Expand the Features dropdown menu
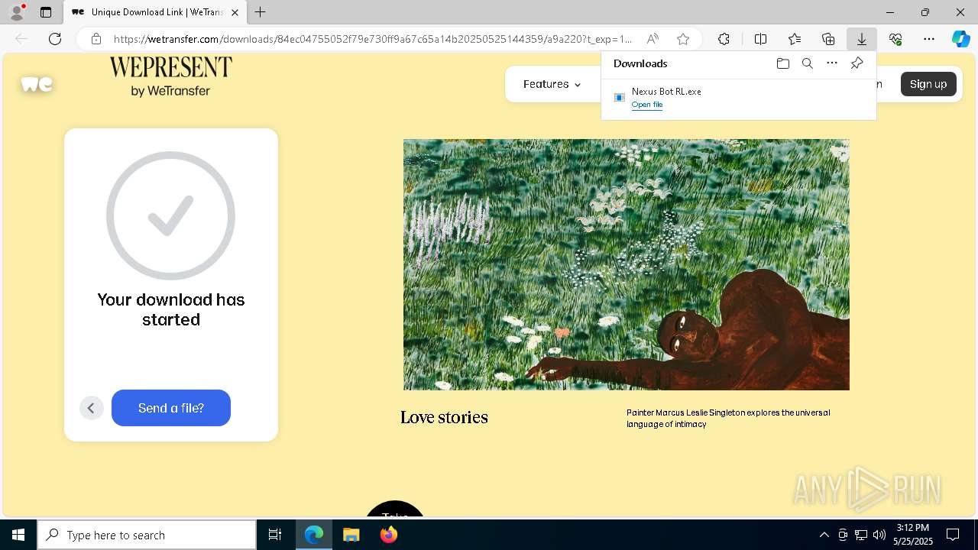The image size is (978, 550). 552,84
